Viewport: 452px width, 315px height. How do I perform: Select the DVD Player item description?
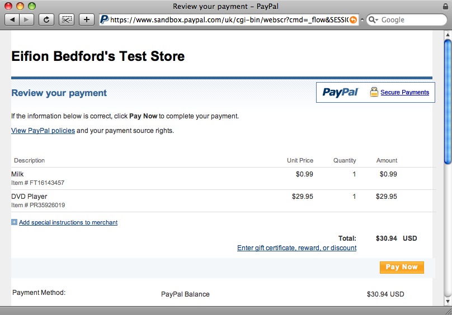(29, 197)
